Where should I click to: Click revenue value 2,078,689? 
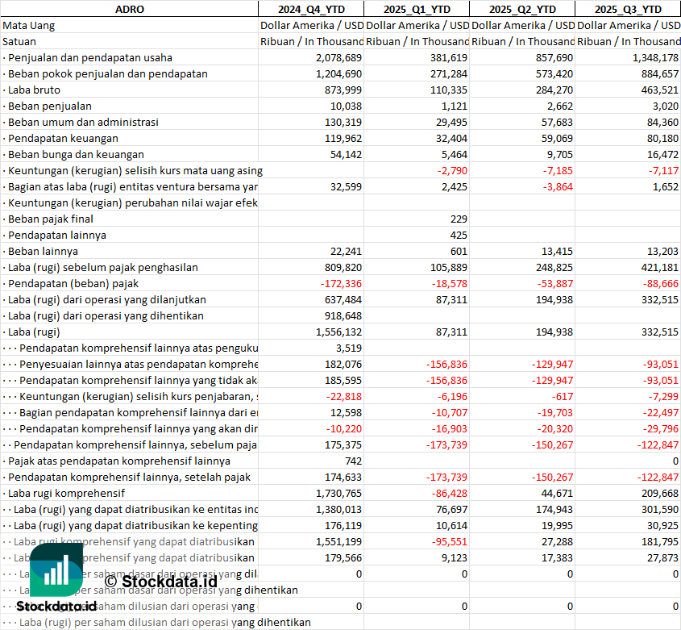click(338, 57)
